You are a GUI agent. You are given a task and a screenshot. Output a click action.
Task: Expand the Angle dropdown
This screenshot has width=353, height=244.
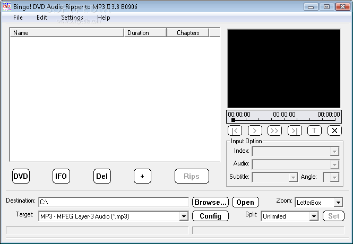click(x=334, y=178)
